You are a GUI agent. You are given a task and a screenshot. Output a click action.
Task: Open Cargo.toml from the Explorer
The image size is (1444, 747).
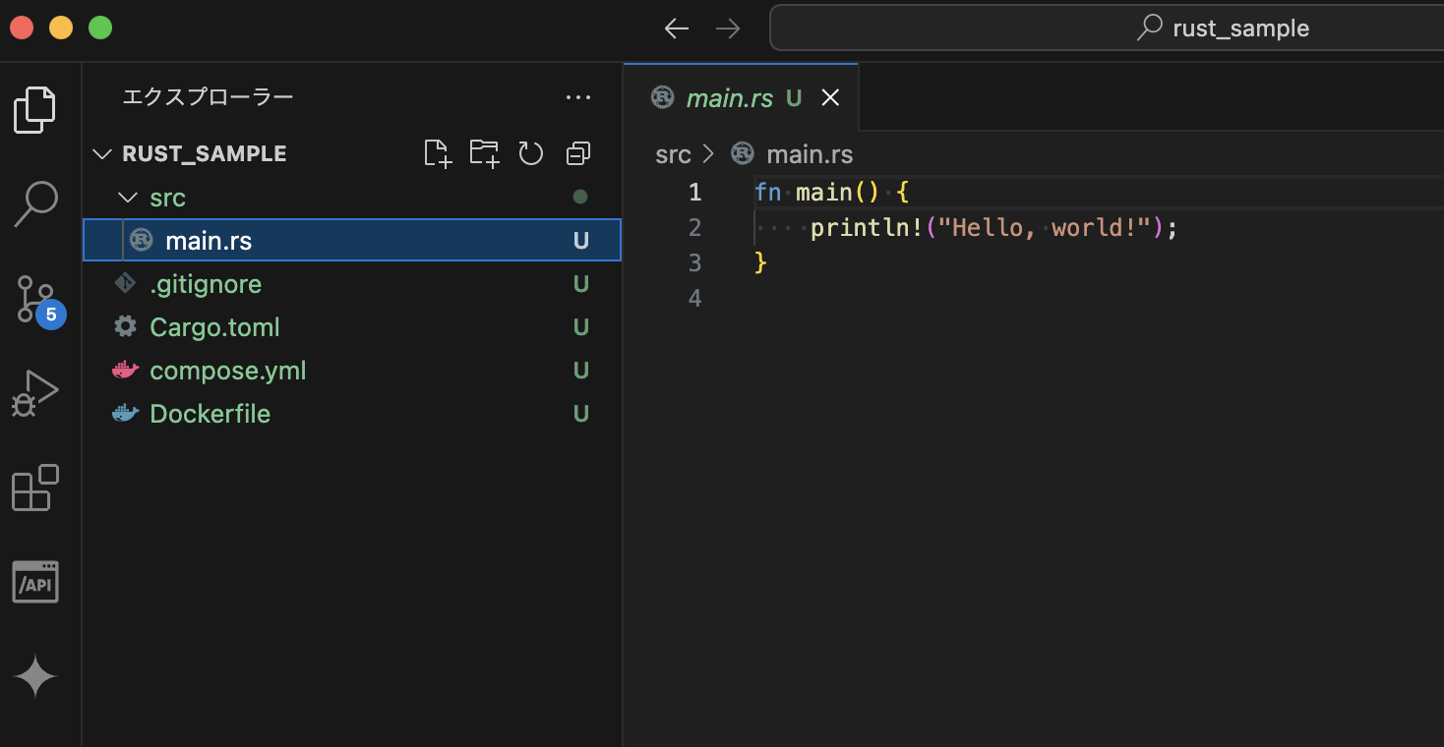352,326
